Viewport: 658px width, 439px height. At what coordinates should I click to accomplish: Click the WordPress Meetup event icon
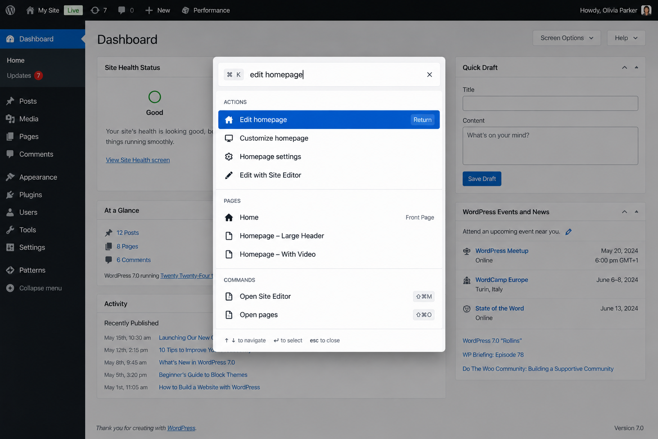(x=467, y=251)
